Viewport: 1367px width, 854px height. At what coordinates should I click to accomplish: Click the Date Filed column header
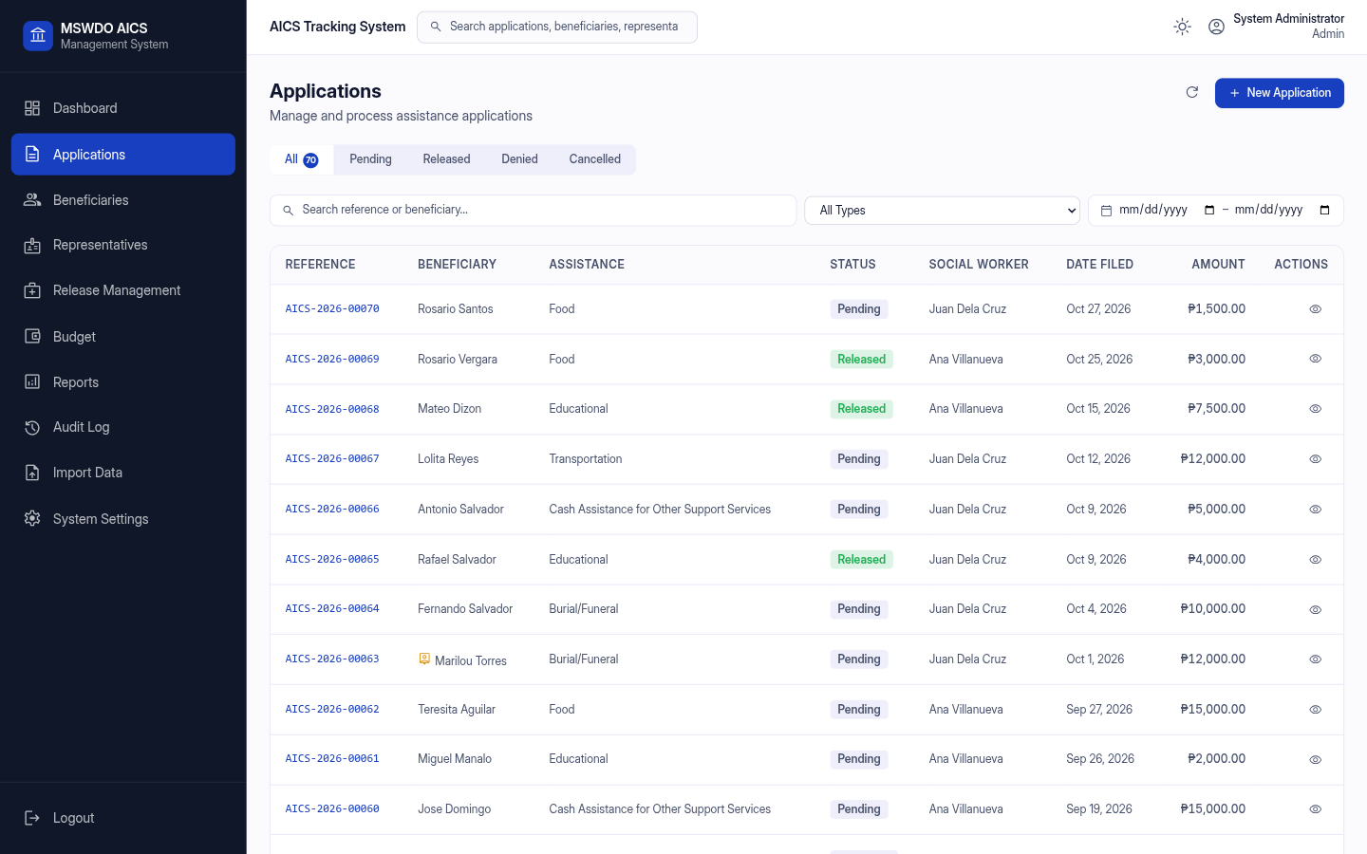(1099, 265)
